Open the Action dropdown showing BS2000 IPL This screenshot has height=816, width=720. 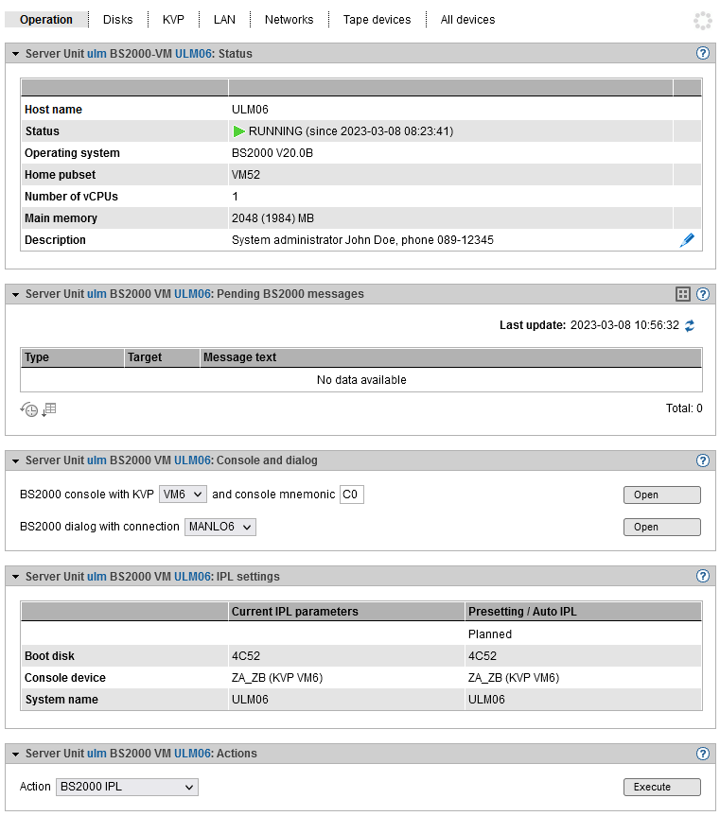pos(127,787)
